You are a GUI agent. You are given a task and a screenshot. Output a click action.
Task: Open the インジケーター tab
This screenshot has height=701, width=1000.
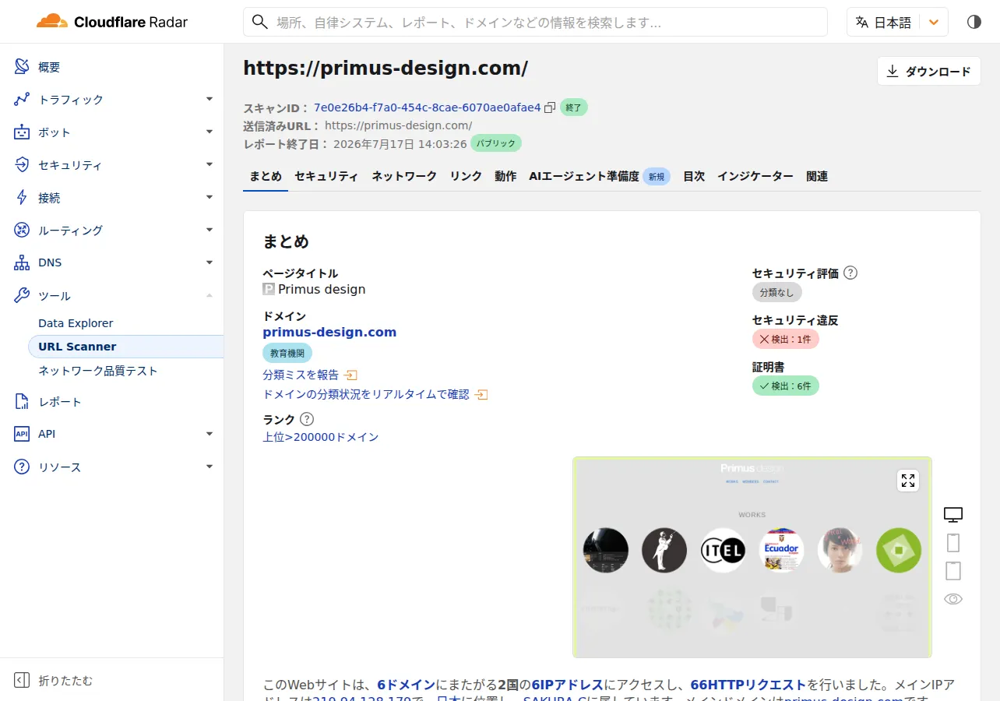point(755,177)
